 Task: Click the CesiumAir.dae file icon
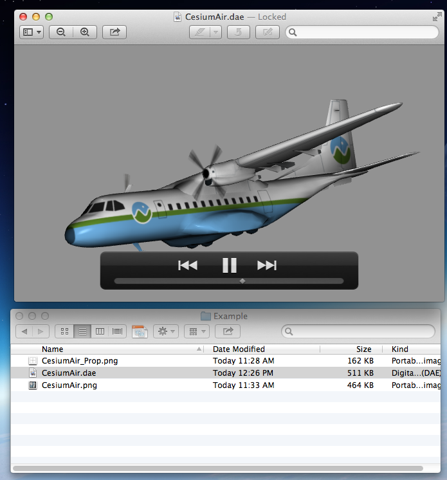[x=33, y=373]
